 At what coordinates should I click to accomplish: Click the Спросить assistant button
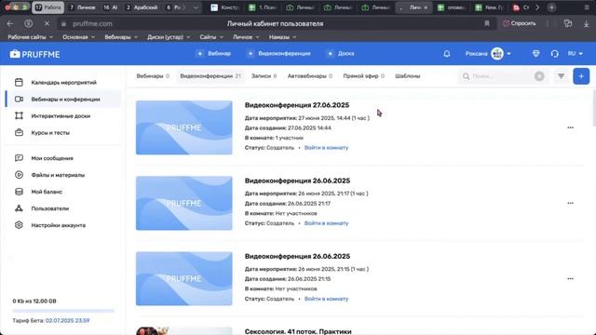pos(520,23)
